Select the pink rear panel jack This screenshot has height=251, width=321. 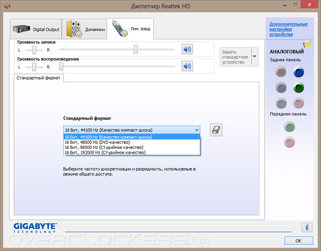coord(298,103)
